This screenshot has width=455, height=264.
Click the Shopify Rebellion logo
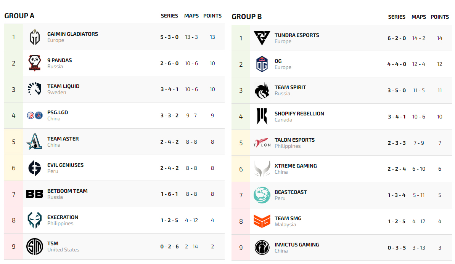tap(262, 117)
